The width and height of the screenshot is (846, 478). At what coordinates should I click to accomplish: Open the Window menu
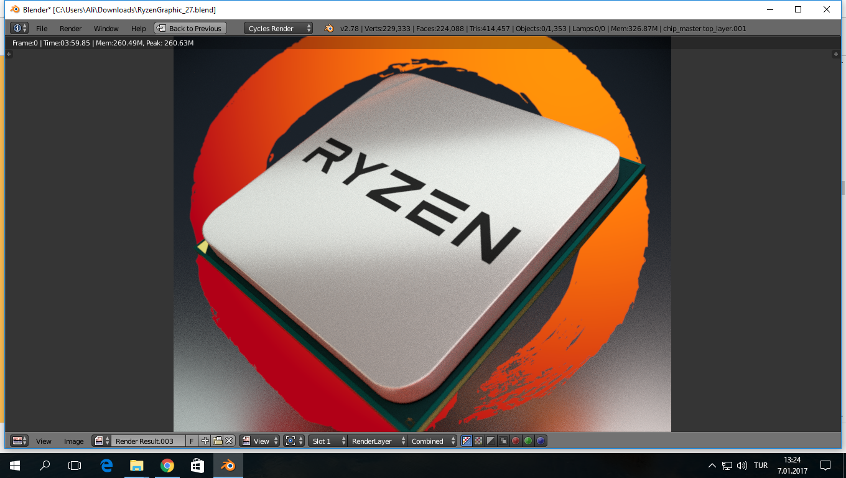tap(106, 29)
